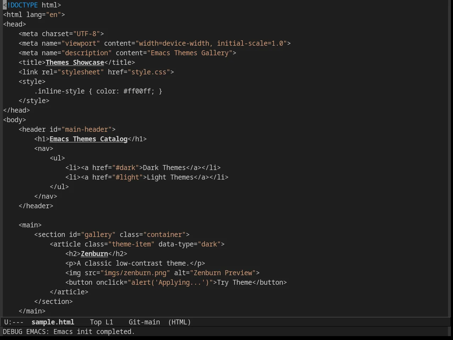
Task: Click the "description" meta name value
Action: tap(86, 53)
